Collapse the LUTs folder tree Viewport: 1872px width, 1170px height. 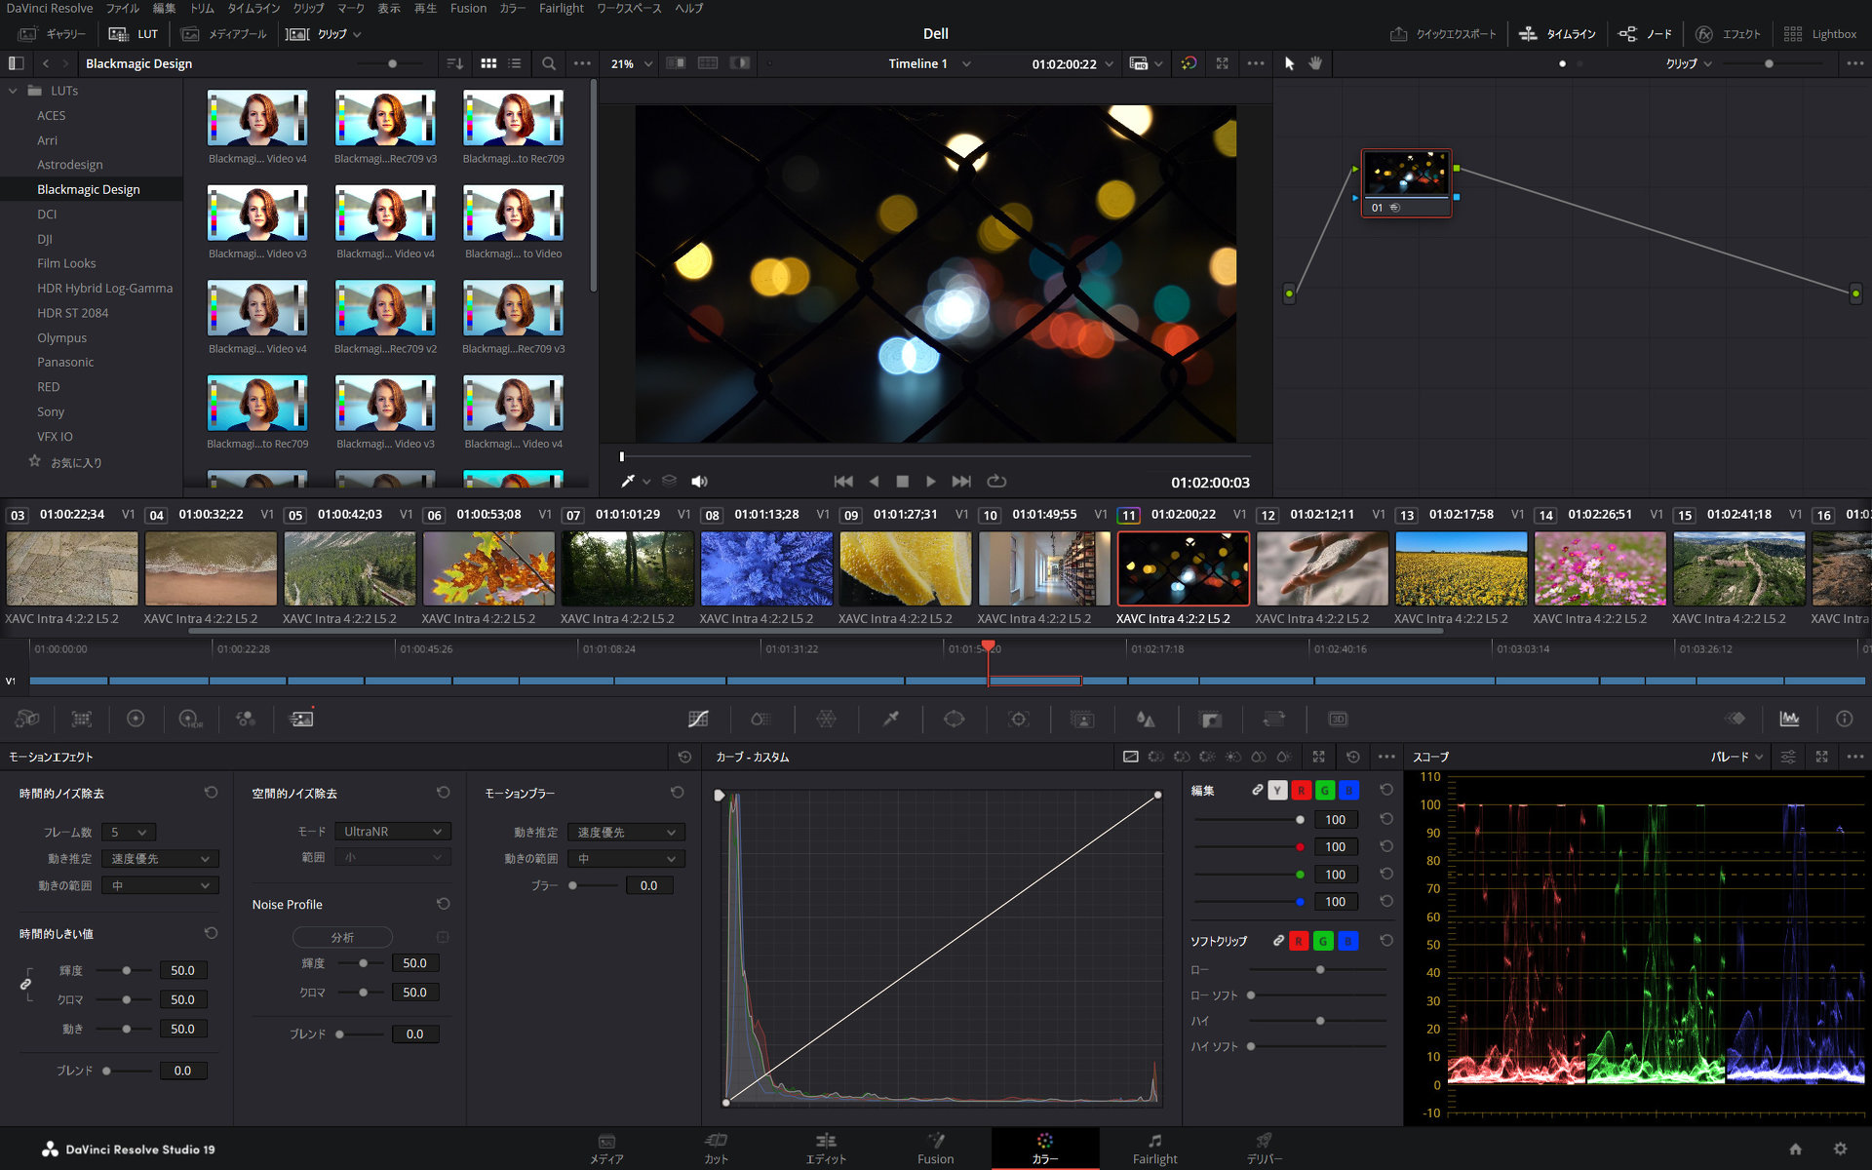(13, 91)
